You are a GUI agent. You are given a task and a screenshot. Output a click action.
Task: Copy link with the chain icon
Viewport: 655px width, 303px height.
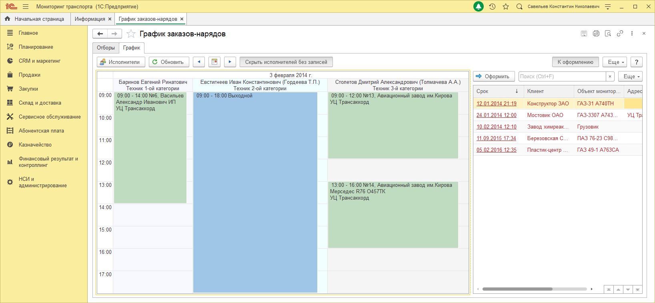coord(620,34)
